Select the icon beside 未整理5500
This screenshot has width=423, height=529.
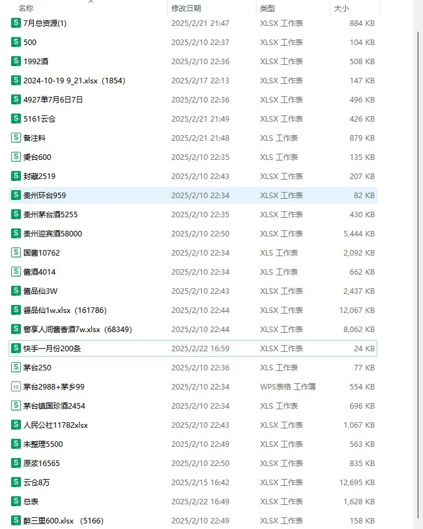(x=16, y=444)
